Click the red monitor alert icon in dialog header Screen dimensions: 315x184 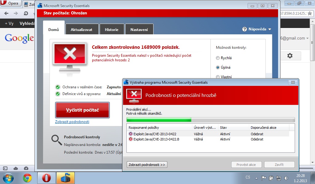(x=134, y=95)
